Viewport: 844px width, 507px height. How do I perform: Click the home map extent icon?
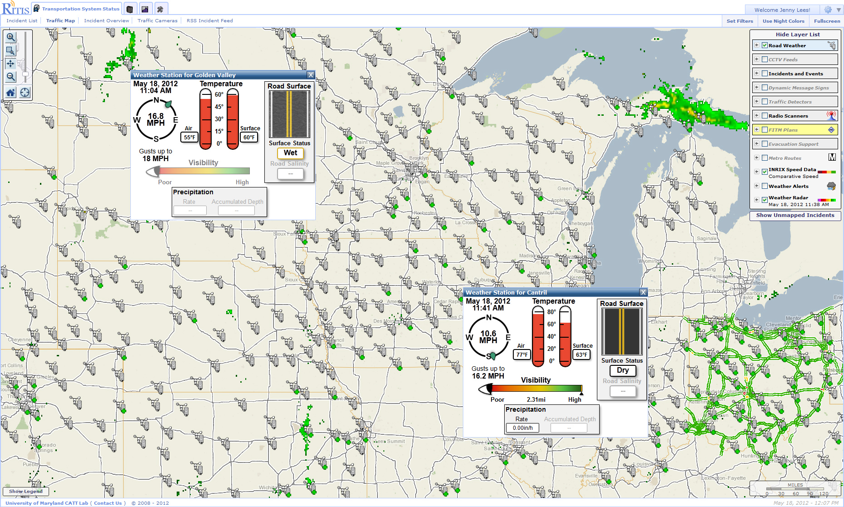10,93
